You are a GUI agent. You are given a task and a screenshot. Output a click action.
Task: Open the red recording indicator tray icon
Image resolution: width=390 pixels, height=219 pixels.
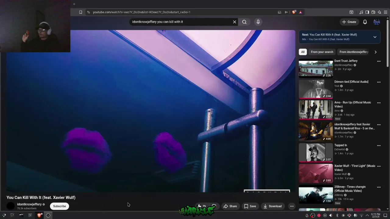tap(319, 216)
